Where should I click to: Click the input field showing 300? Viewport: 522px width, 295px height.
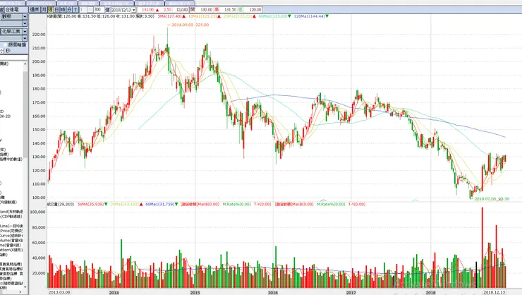(99, 10)
